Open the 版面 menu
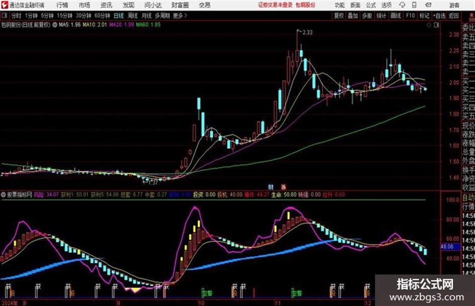The height and width of the screenshot is (306, 475). [x=355, y=5]
